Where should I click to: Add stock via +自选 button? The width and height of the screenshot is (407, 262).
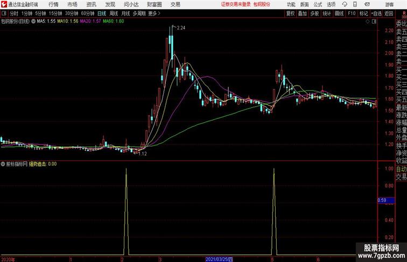tap(376, 13)
